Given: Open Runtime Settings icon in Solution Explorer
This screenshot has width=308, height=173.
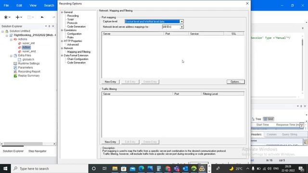Looking at the screenshot, I should pyautogui.click(x=15, y=63).
